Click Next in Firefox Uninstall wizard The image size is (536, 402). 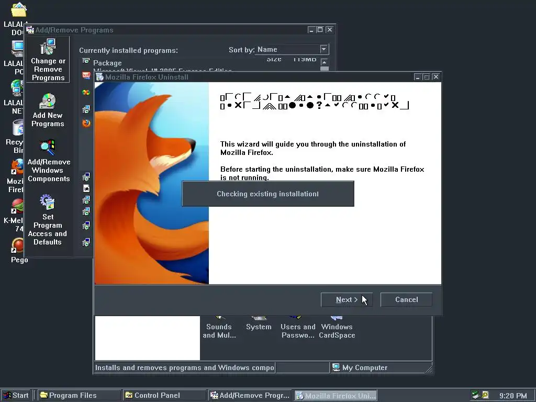pos(347,299)
